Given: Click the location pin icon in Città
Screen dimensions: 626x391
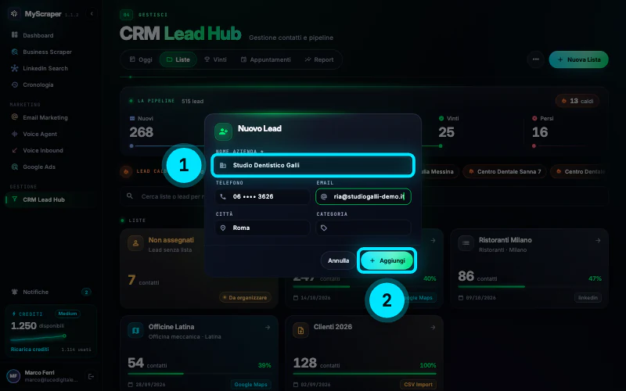Looking at the screenshot, I should [x=223, y=228].
